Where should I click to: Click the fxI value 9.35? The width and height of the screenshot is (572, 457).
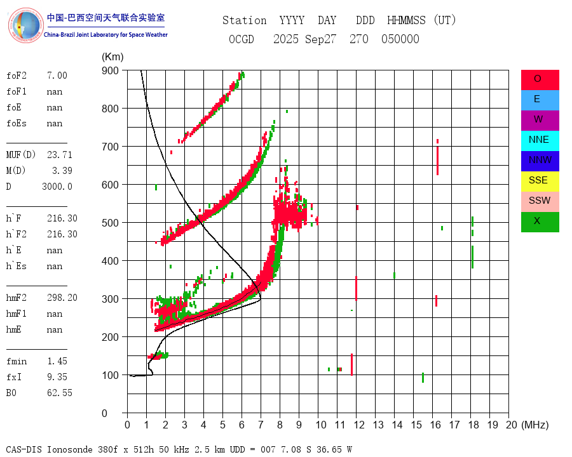pos(57,377)
